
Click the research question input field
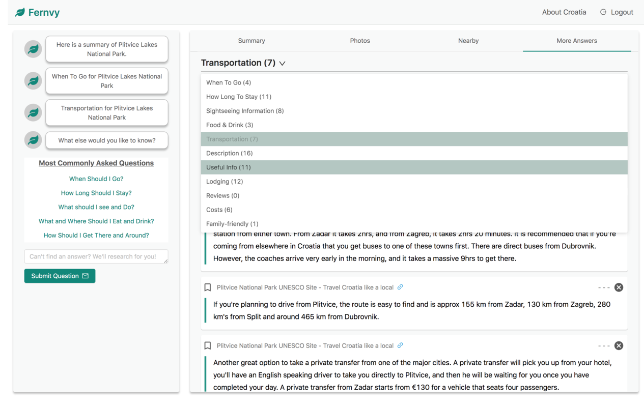[x=96, y=256]
